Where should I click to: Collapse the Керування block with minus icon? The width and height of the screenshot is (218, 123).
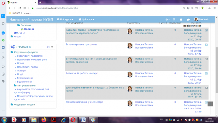point(48,47)
